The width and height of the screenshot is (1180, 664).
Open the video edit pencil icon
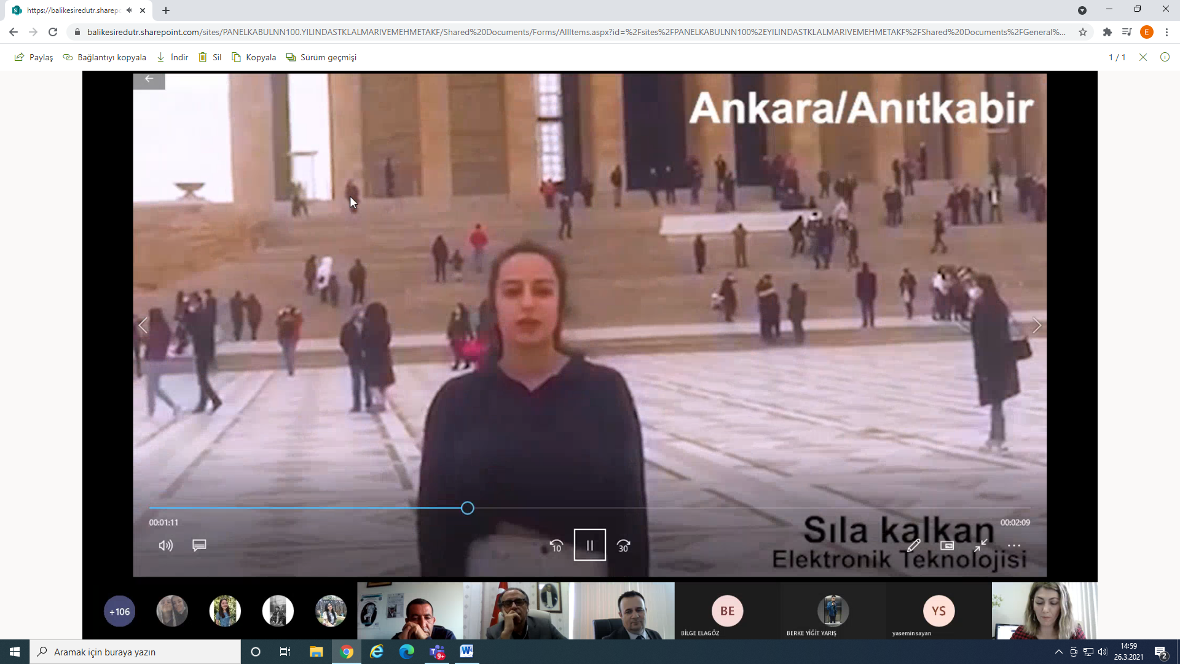[913, 545]
